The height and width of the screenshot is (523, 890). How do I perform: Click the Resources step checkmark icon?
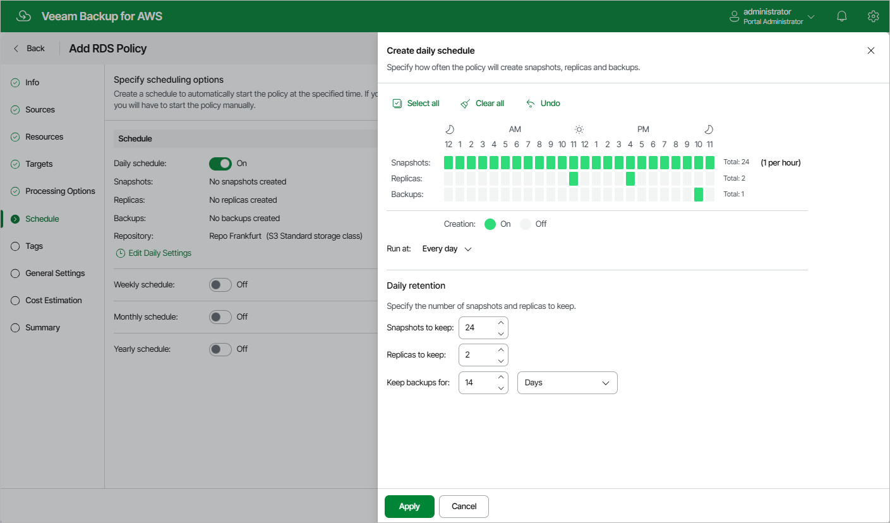pos(15,137)
